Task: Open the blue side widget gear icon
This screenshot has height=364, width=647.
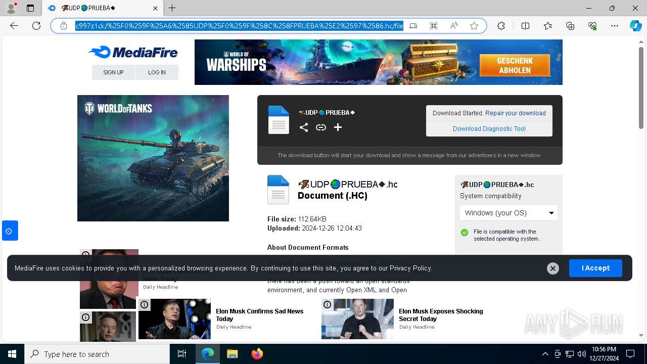Action: tap(9, 231)
